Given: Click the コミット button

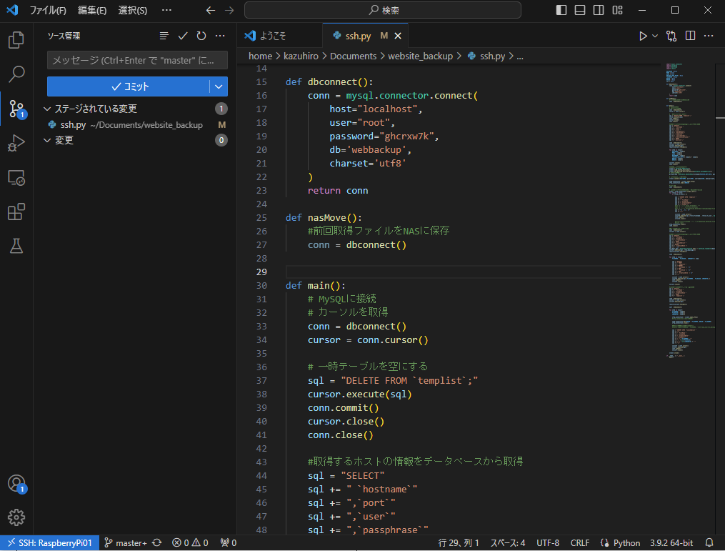Looking at the screenshot, I should click(129, 86).
